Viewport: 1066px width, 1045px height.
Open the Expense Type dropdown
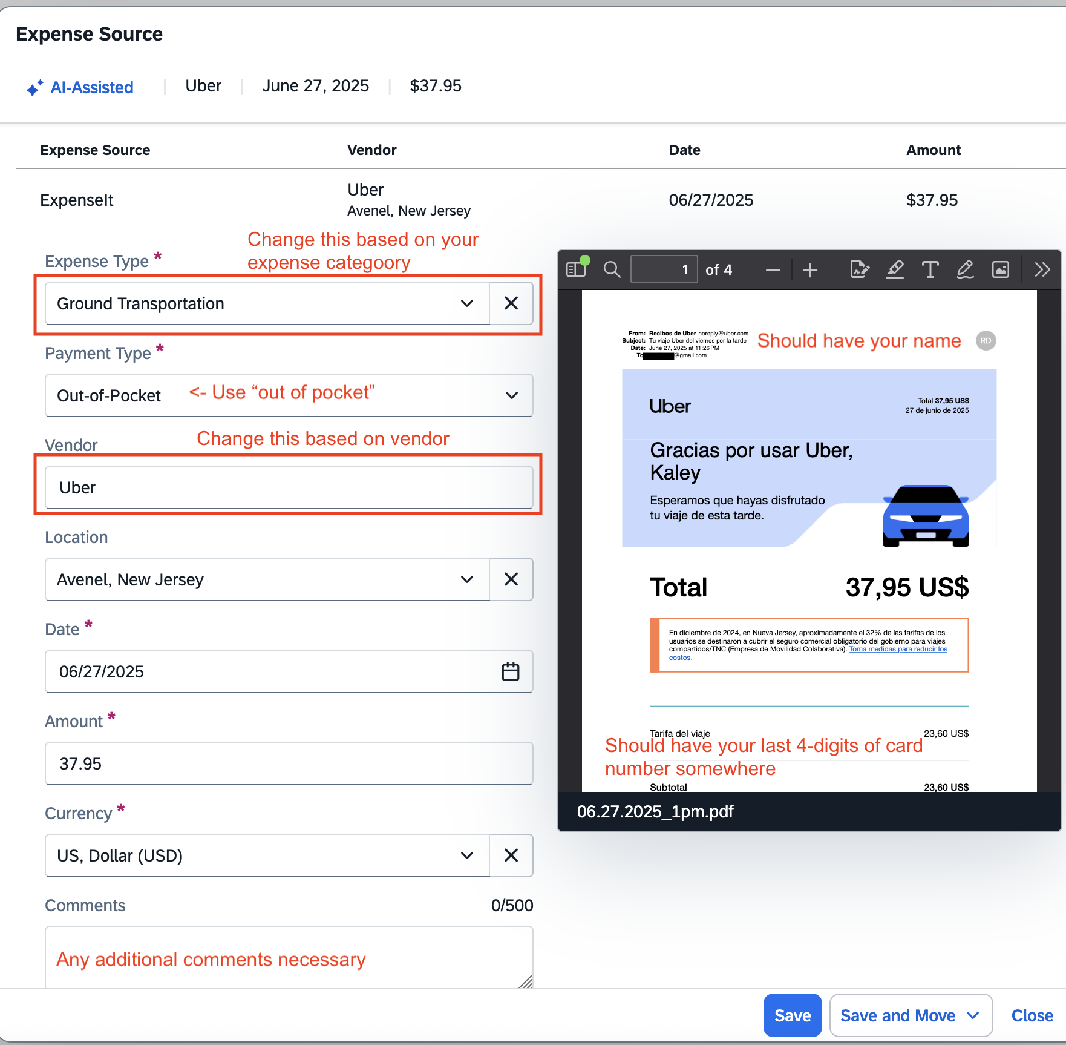point(466,303)
